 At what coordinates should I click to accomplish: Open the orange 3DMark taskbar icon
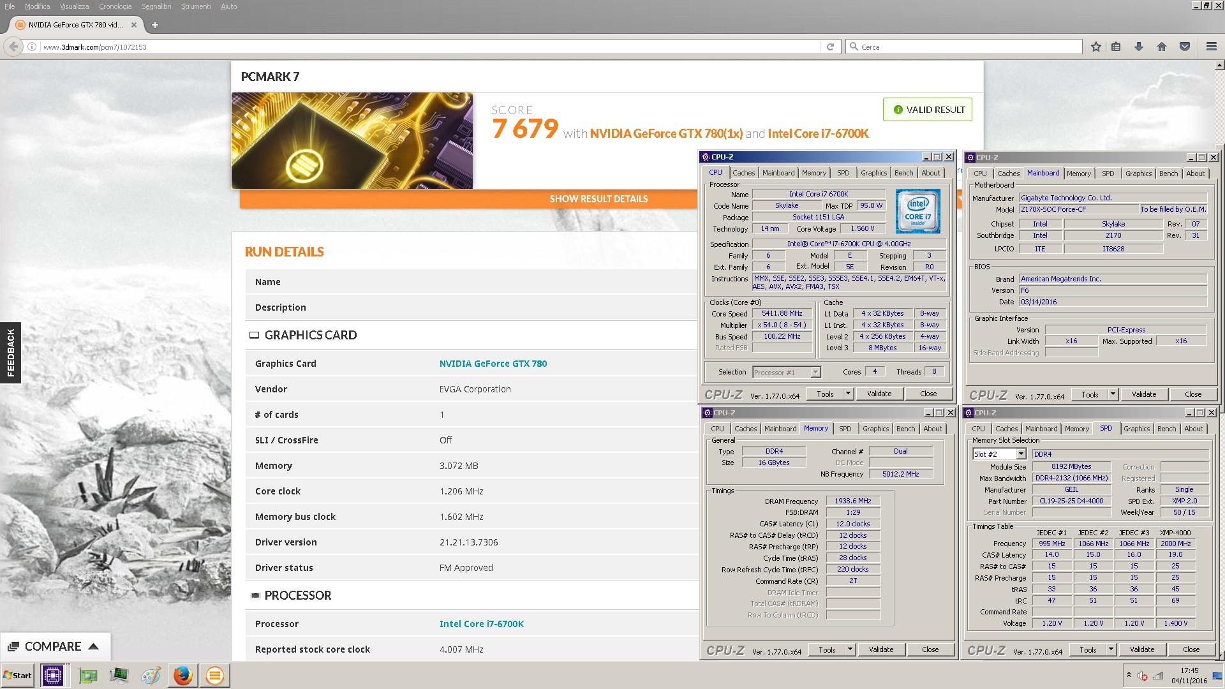pos(215,675)
